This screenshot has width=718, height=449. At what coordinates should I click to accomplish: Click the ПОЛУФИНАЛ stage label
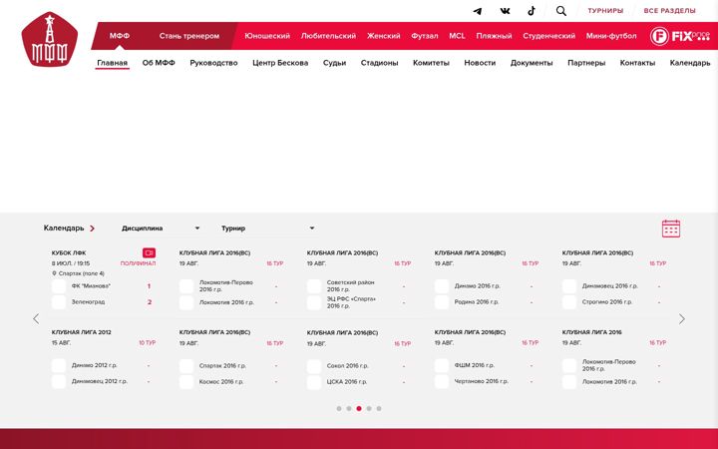tap(138, 263)
